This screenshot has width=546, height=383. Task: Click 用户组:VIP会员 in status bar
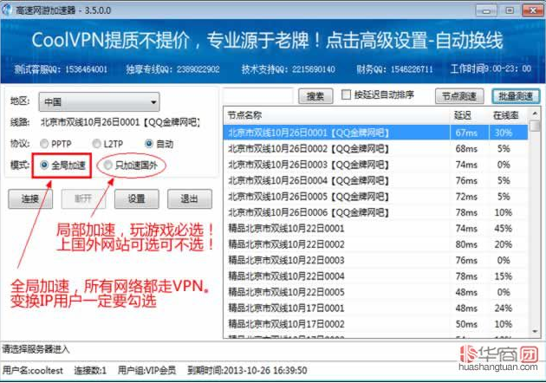[x=146, y=371]
